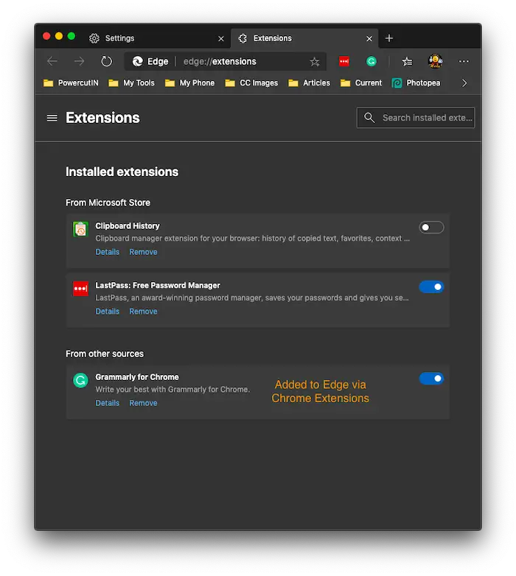Open a new tab with plus
The image size is (516, 576).
click(389, 38)
